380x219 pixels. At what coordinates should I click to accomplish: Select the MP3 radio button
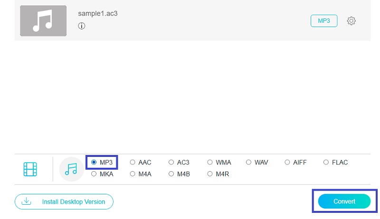click(x=94, y=163)
